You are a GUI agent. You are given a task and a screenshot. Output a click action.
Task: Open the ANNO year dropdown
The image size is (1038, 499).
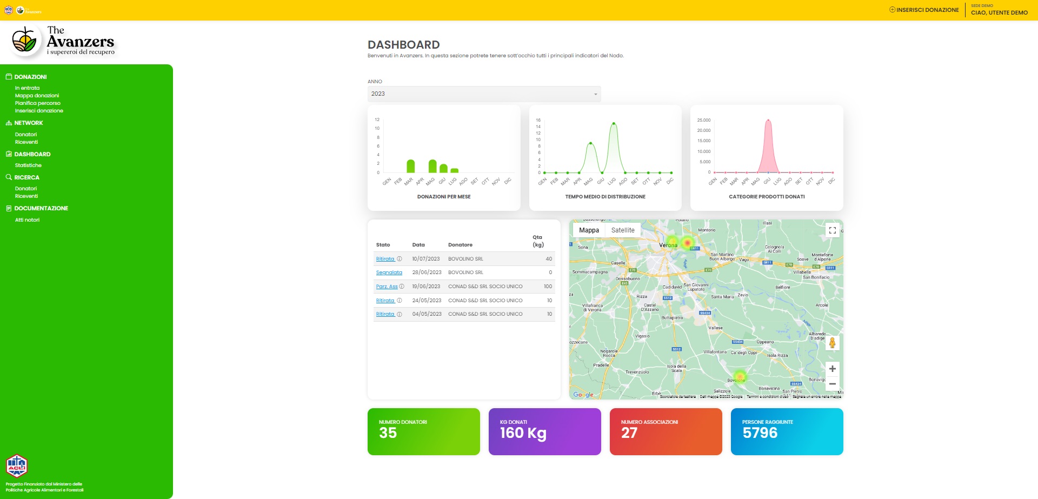(483, 94)
